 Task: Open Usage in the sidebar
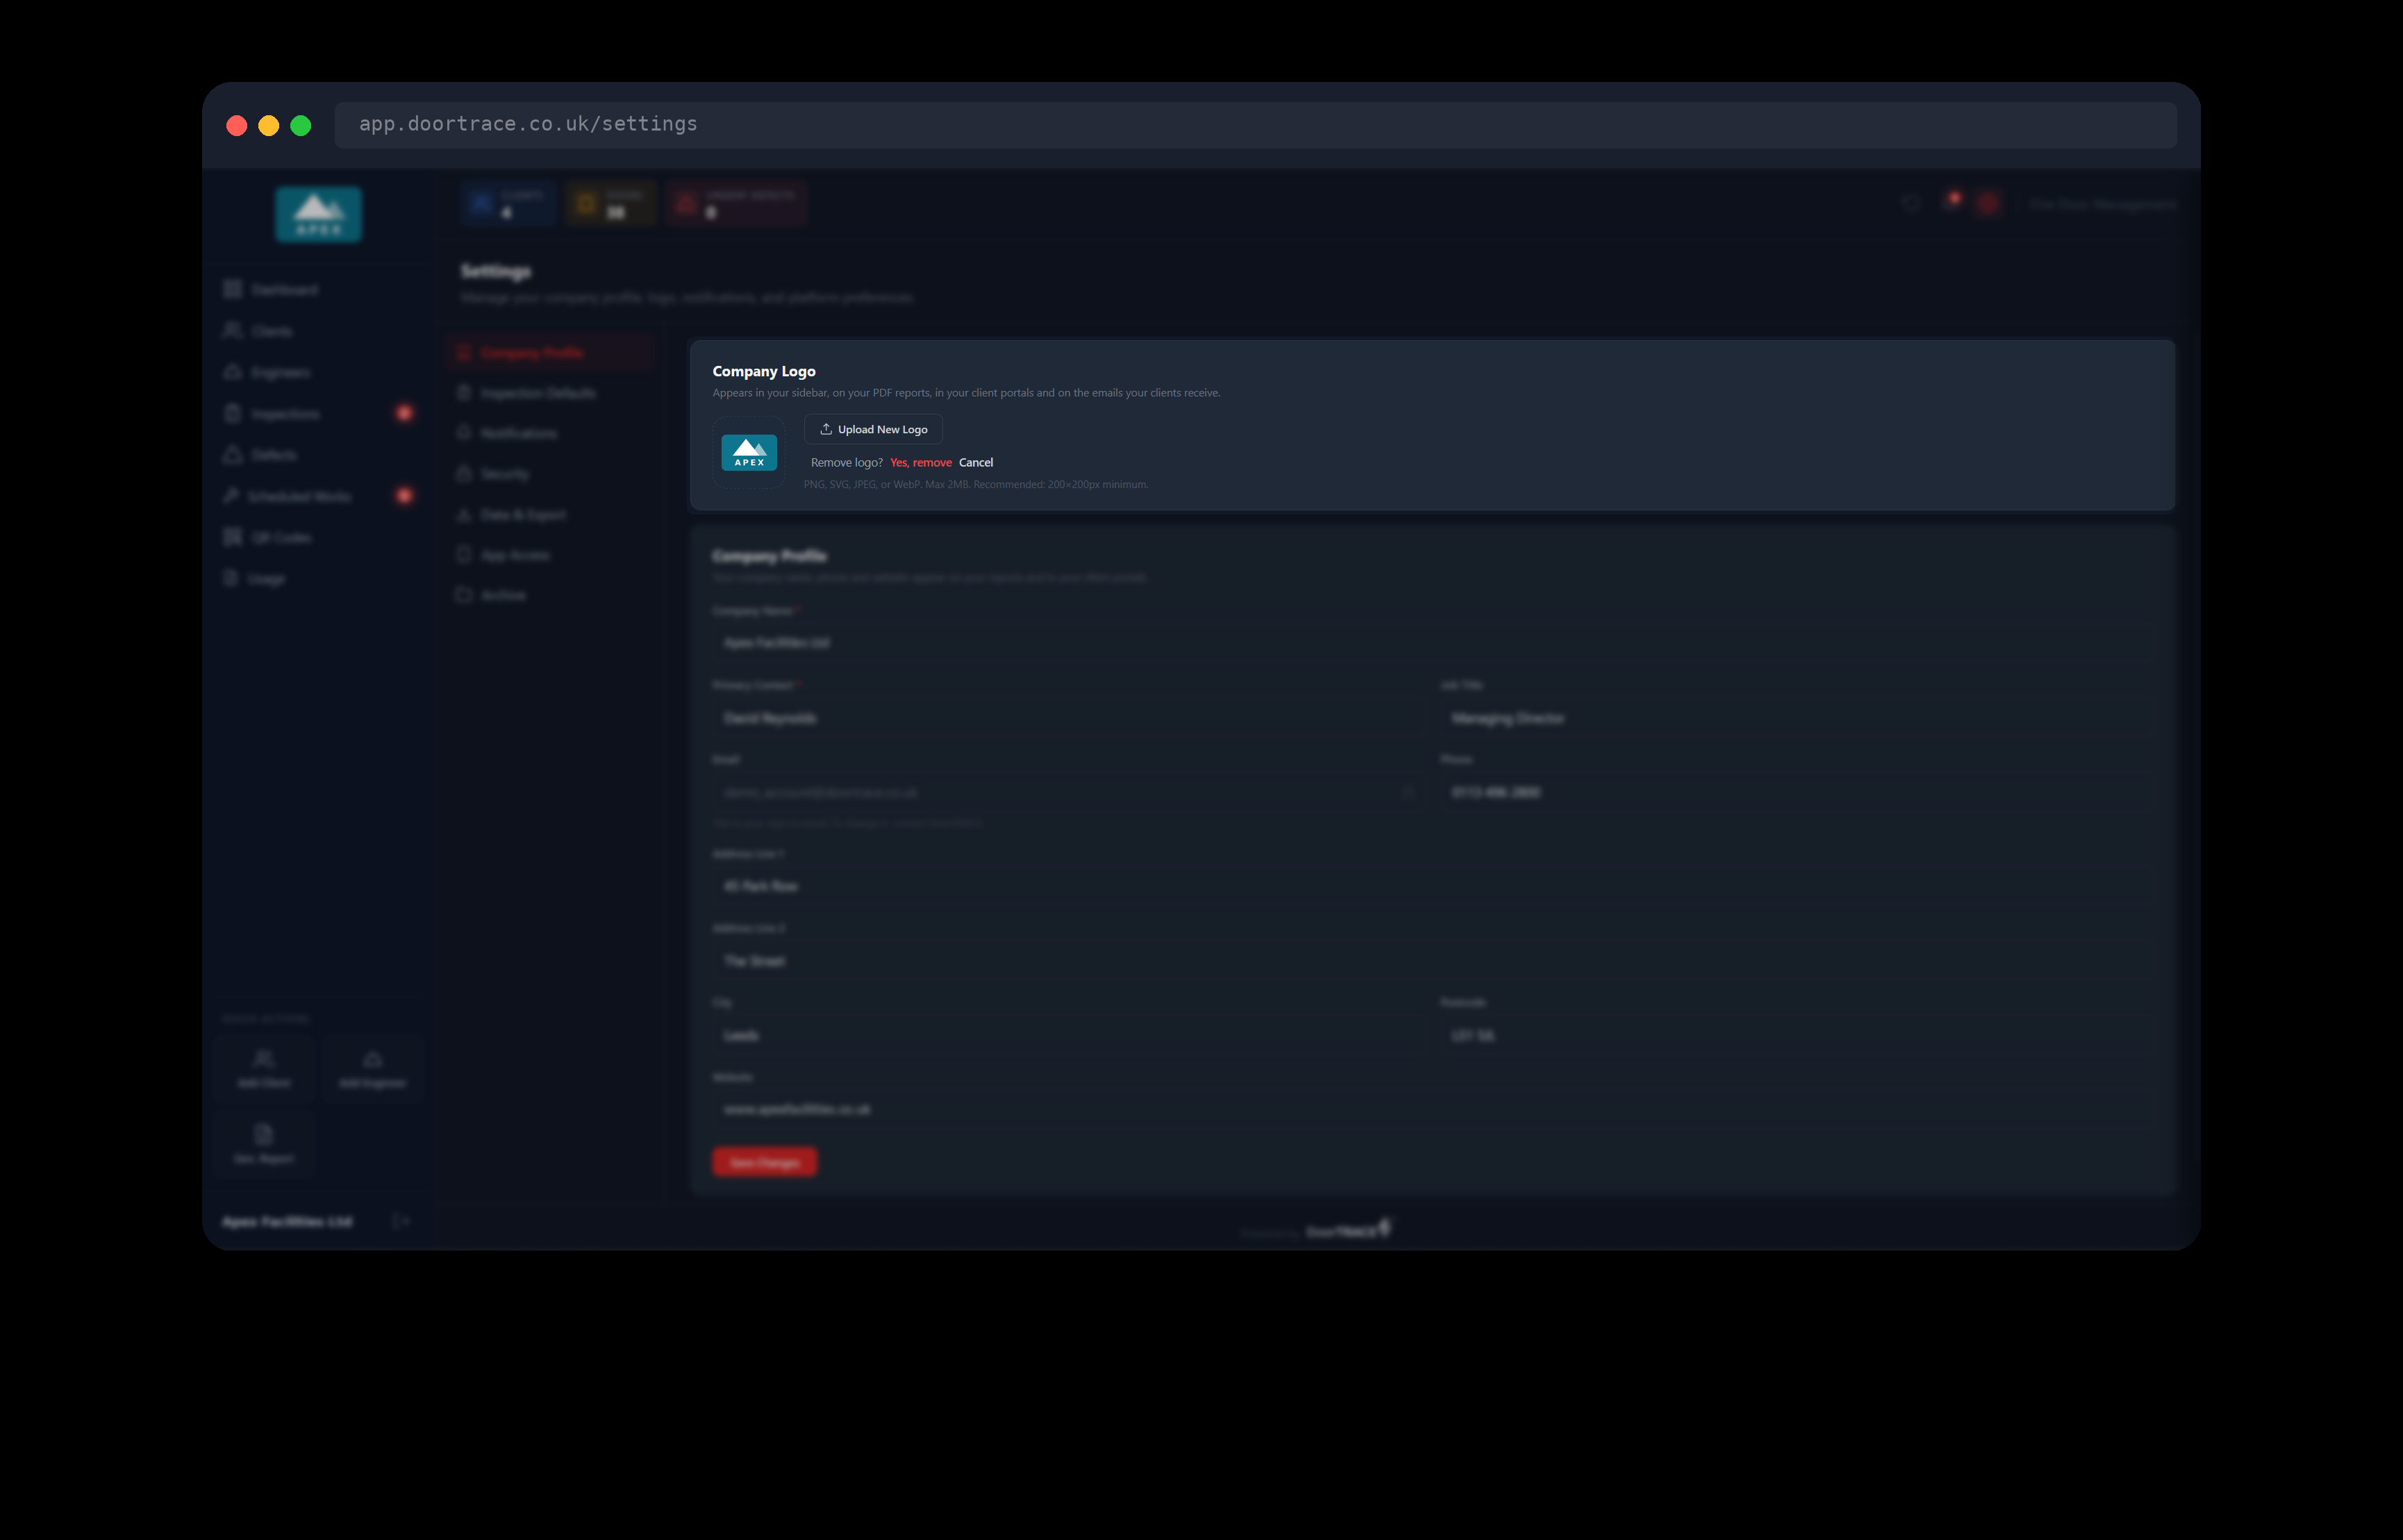tap(318, 579)
